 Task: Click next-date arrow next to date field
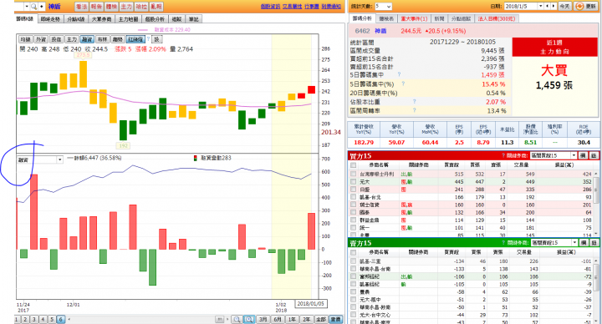554,7
